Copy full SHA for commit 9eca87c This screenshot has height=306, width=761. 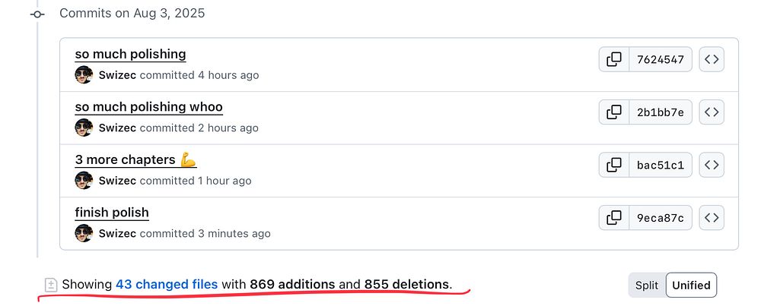[x=614, y=218]
